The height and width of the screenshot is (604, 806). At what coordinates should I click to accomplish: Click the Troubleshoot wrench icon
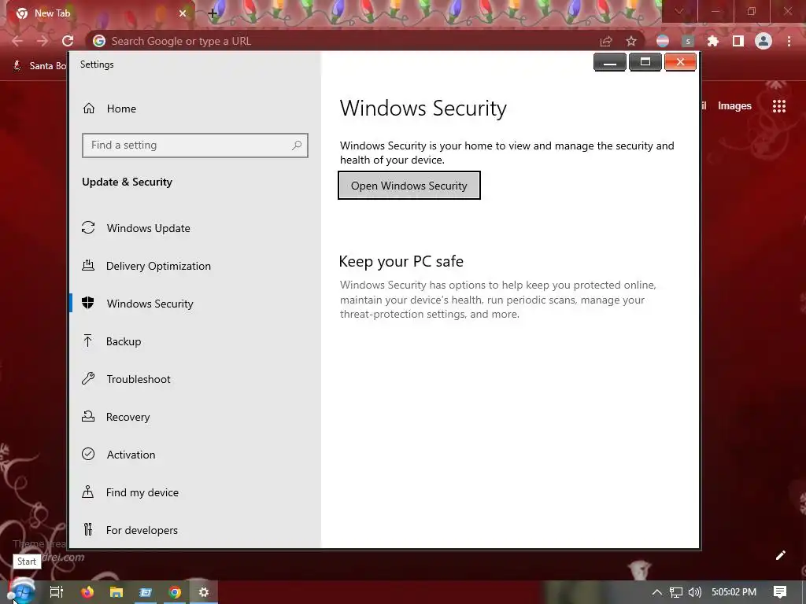(x=88, y=378)
